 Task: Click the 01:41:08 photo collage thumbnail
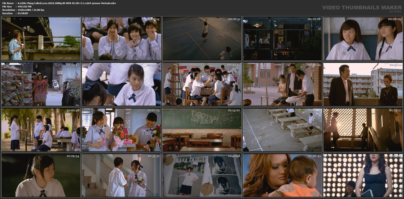[x=202, y=175]
